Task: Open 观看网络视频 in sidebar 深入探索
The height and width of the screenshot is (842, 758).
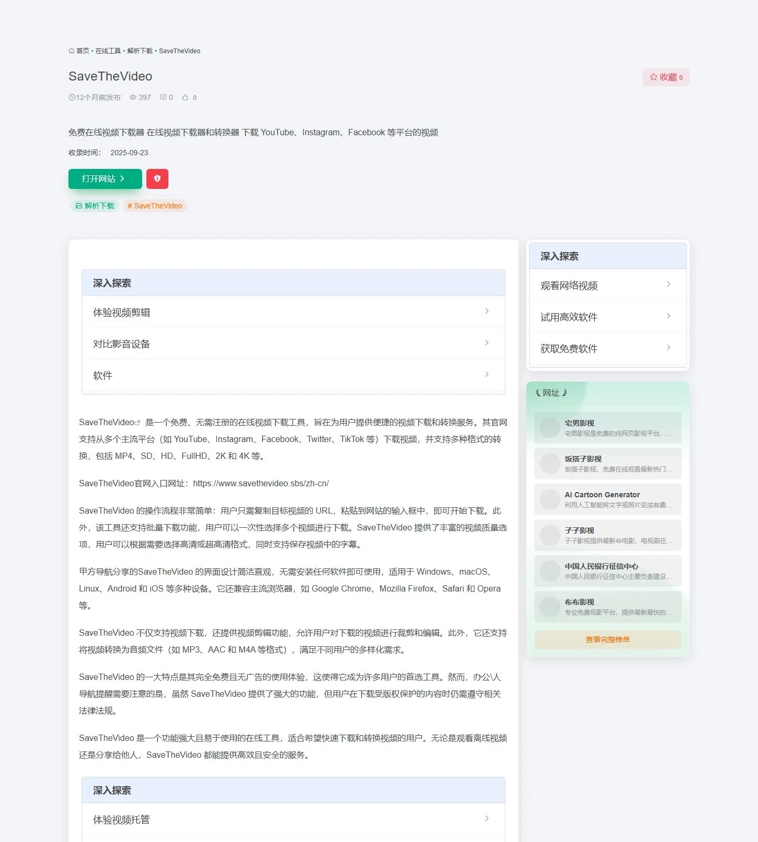Action: (x=608, y=285)
